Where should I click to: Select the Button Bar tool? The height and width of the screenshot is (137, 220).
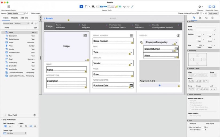pos(105,7)
